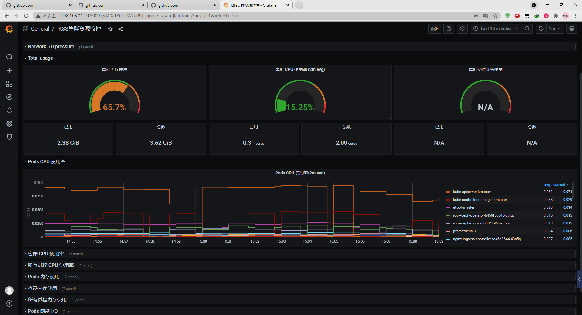Open the 1m refresh interval dropdown
The height and width of the screenshot is (315, 582).
(555, 28)
